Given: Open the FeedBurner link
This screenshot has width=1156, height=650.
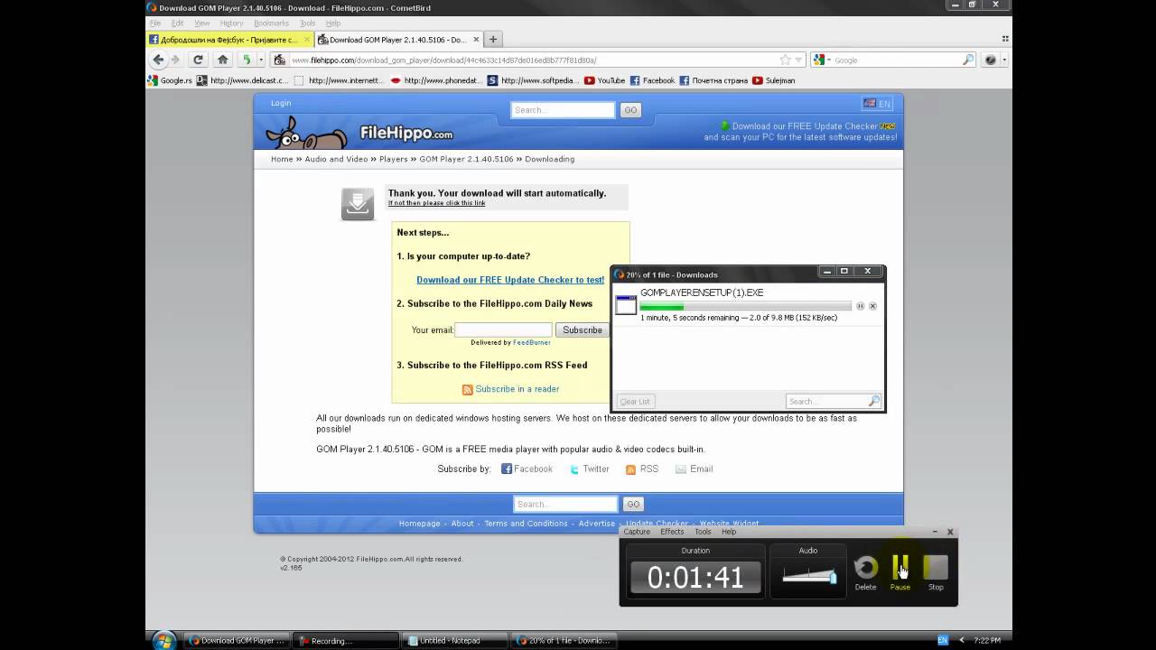Looking at the screenshot, I should [531, 343].
